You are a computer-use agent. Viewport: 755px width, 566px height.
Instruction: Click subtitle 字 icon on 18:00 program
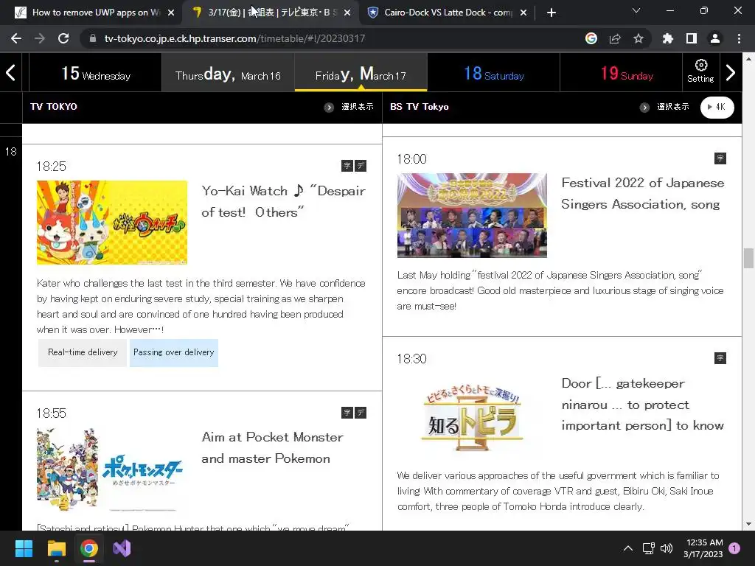tap(720, 158)
